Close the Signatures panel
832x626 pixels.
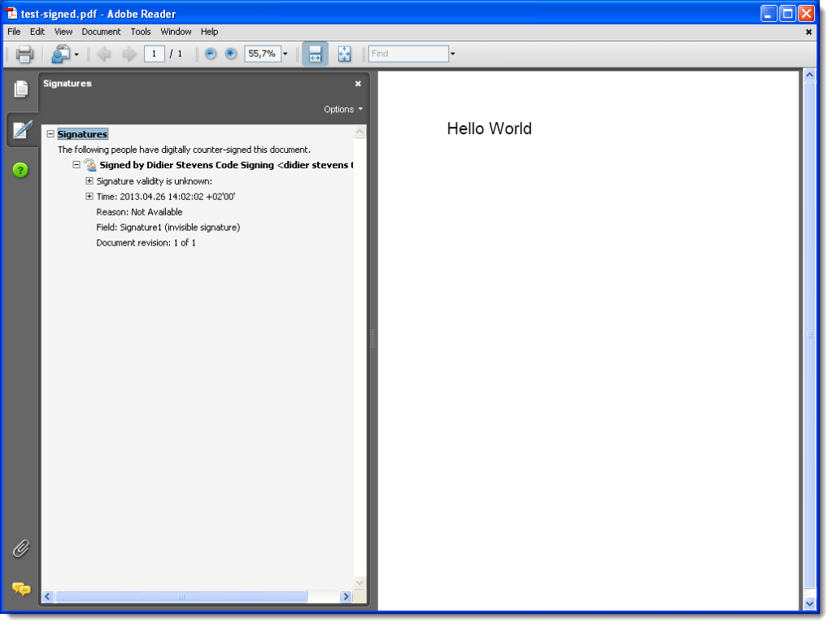point(358,84)
